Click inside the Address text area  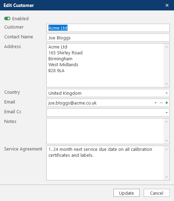[105, 65]
